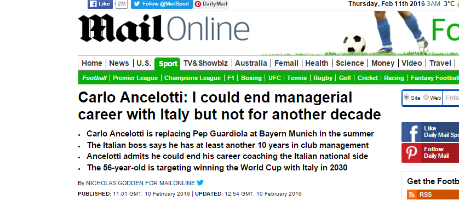The height and width of the screenshot is (200, 459).
Task: Select the Web radio button
Action: [426, 98]
